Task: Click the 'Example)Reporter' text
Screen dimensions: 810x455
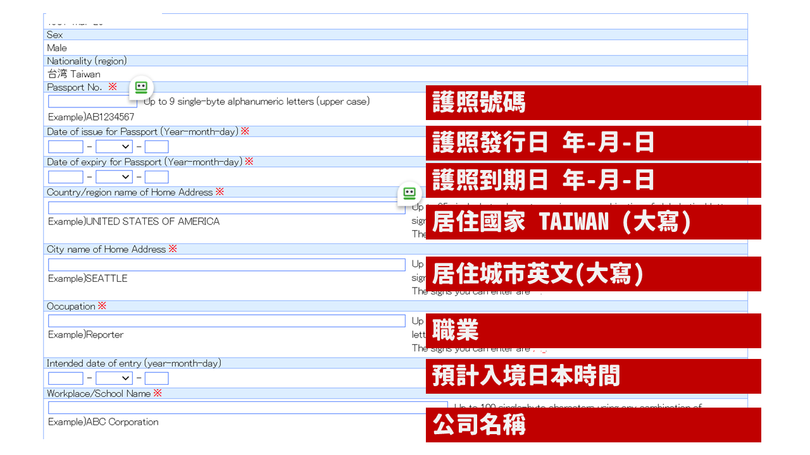Action: tap(86, 335)
